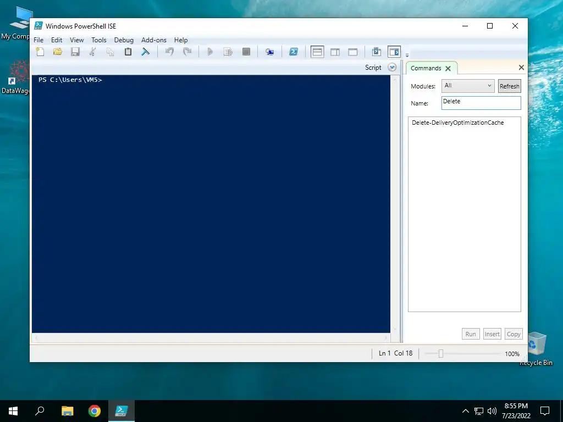Open New Remote PowerShell Tab icon
Viewport: 563px width, 422px height.
click(x=269, y=52)
